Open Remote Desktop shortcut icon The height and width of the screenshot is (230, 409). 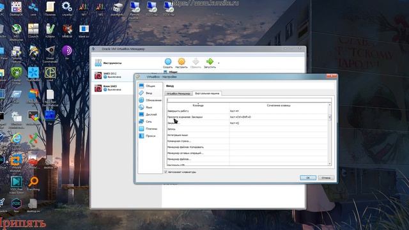coord(135,10)
